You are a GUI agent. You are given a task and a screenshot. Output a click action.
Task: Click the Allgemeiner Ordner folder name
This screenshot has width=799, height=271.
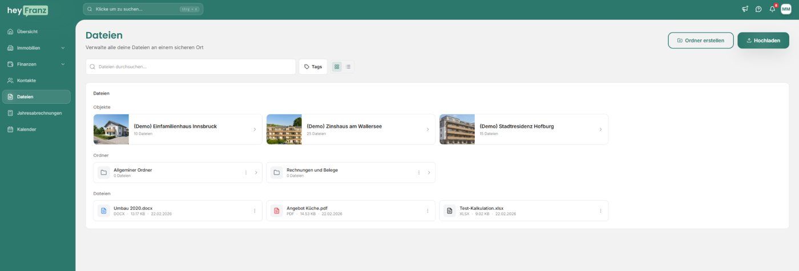[x=133, y=170]
